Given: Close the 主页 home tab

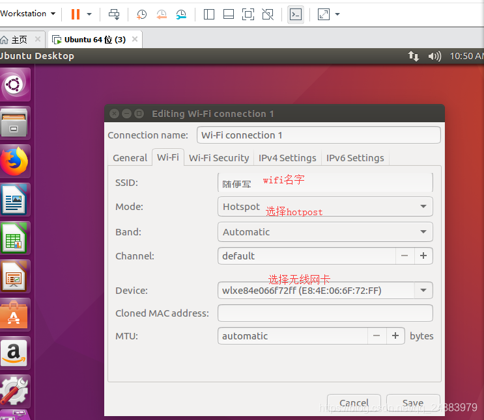Looking at the screenshot, I should 38,39.
